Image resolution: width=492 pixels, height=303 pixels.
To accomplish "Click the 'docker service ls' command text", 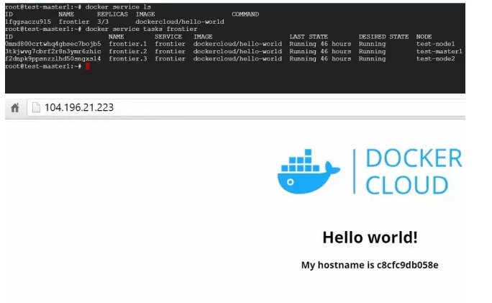I will [x=118, y=7].
